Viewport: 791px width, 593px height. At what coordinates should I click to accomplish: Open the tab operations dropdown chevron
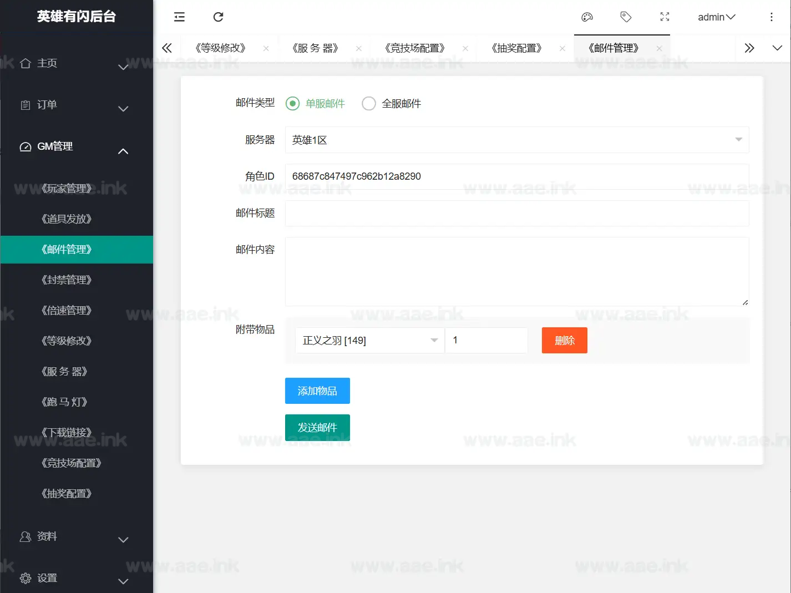(777, 48)
